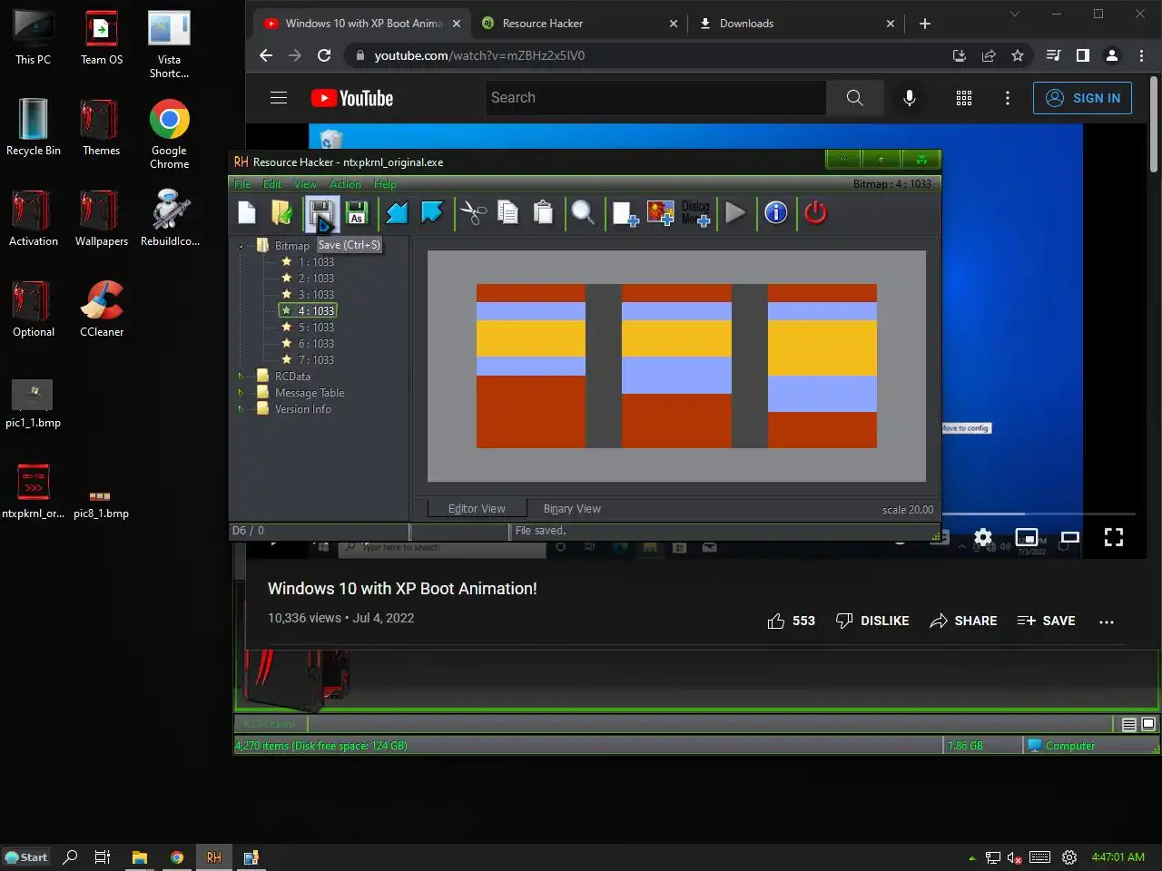Add a new binary resource
1162x871 pixels.
(625, 214)
